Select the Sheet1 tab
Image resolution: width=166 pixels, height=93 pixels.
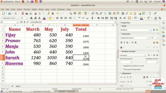18,86
